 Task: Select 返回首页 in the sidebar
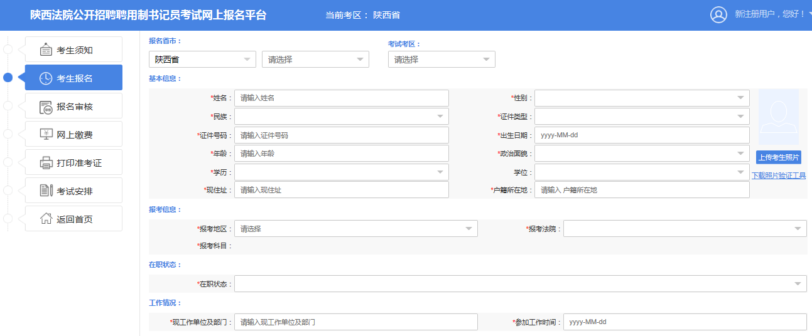[73, 219]
